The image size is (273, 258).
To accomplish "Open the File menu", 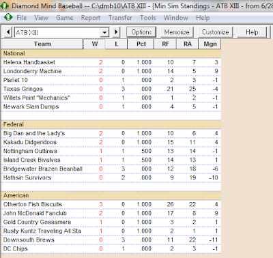I will tap(21, 18).
